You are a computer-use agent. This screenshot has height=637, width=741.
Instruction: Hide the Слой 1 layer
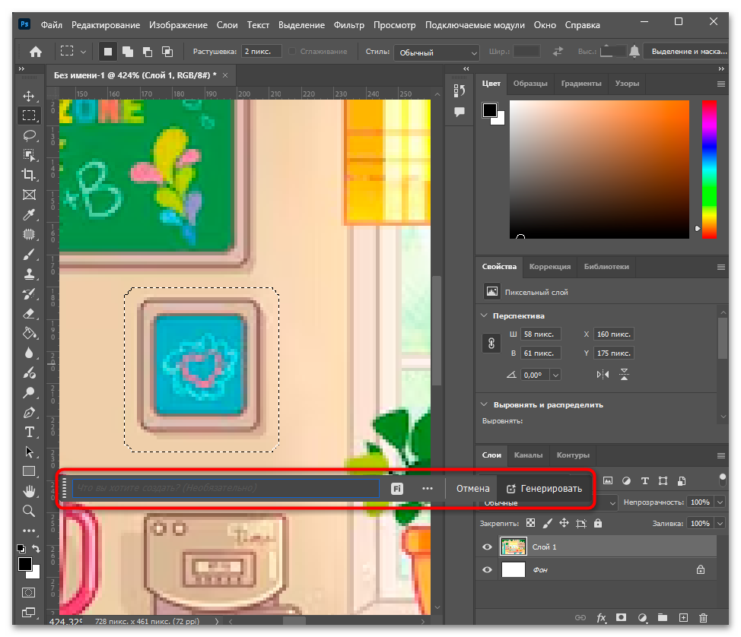pyautogui.click(x=487, y=547)
